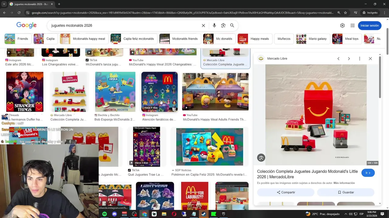Open Discord from the taskbar
The image size is (389, 218).
(114, 214)
